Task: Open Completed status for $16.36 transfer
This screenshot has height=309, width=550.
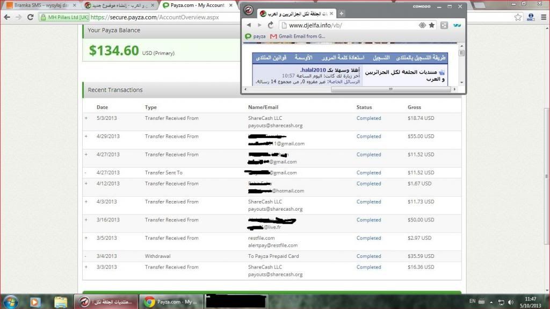Action: tap(368, 267)
